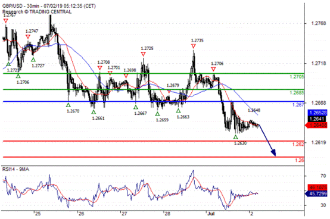
Task: Click the black 1.2641 current price tag
Action: tap(317, 119)
